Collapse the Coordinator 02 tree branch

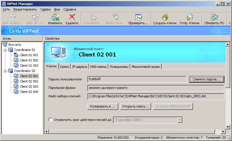tap(5, 71)
